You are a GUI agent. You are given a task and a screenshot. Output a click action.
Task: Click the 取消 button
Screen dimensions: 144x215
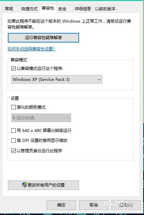click(93, 205)
